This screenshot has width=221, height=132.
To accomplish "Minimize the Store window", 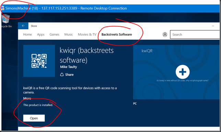I will 213,26.
